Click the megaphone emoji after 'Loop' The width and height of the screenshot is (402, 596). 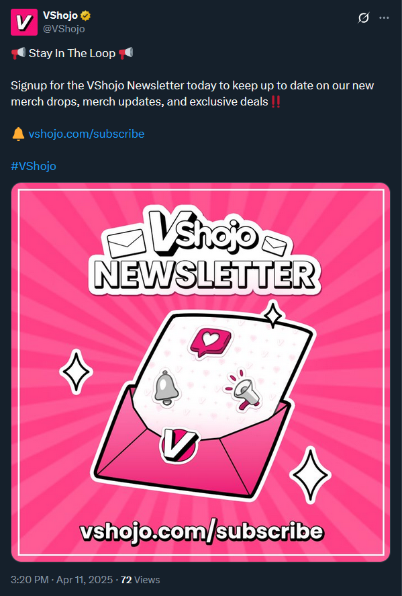(126, 53)
